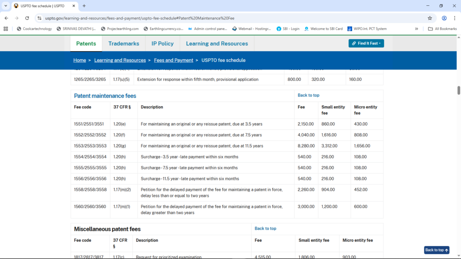461x259 pixels.
Task: Show hidden bookmarks overflow chevron
Action: (x=416, y=29)
